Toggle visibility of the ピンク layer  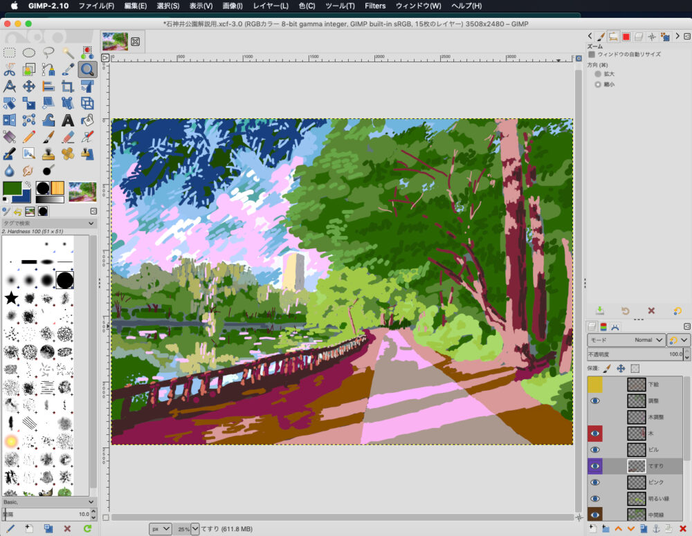pyautogui.click(x=594, y=483)
